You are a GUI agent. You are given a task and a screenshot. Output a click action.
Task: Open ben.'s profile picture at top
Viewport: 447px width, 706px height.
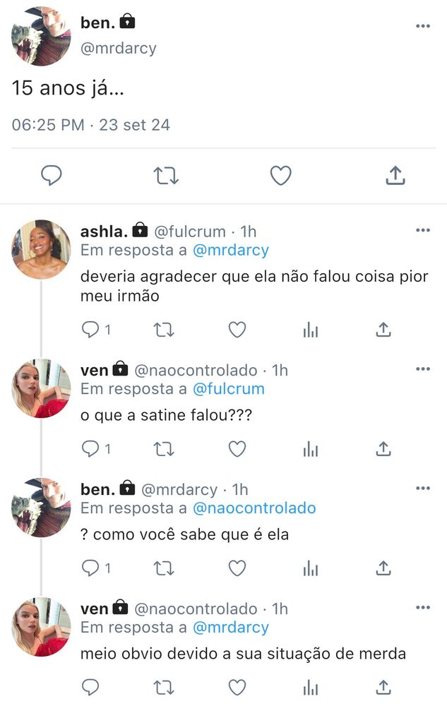click(x=41, y=36)
